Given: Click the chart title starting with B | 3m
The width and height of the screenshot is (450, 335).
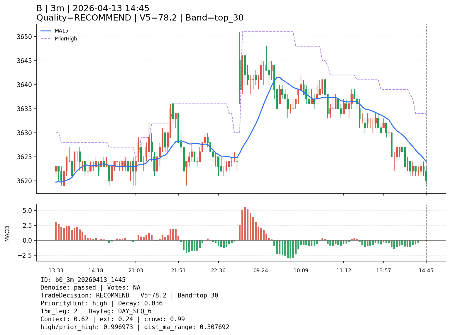Looking at the screenshot, I should coord(93,8).
